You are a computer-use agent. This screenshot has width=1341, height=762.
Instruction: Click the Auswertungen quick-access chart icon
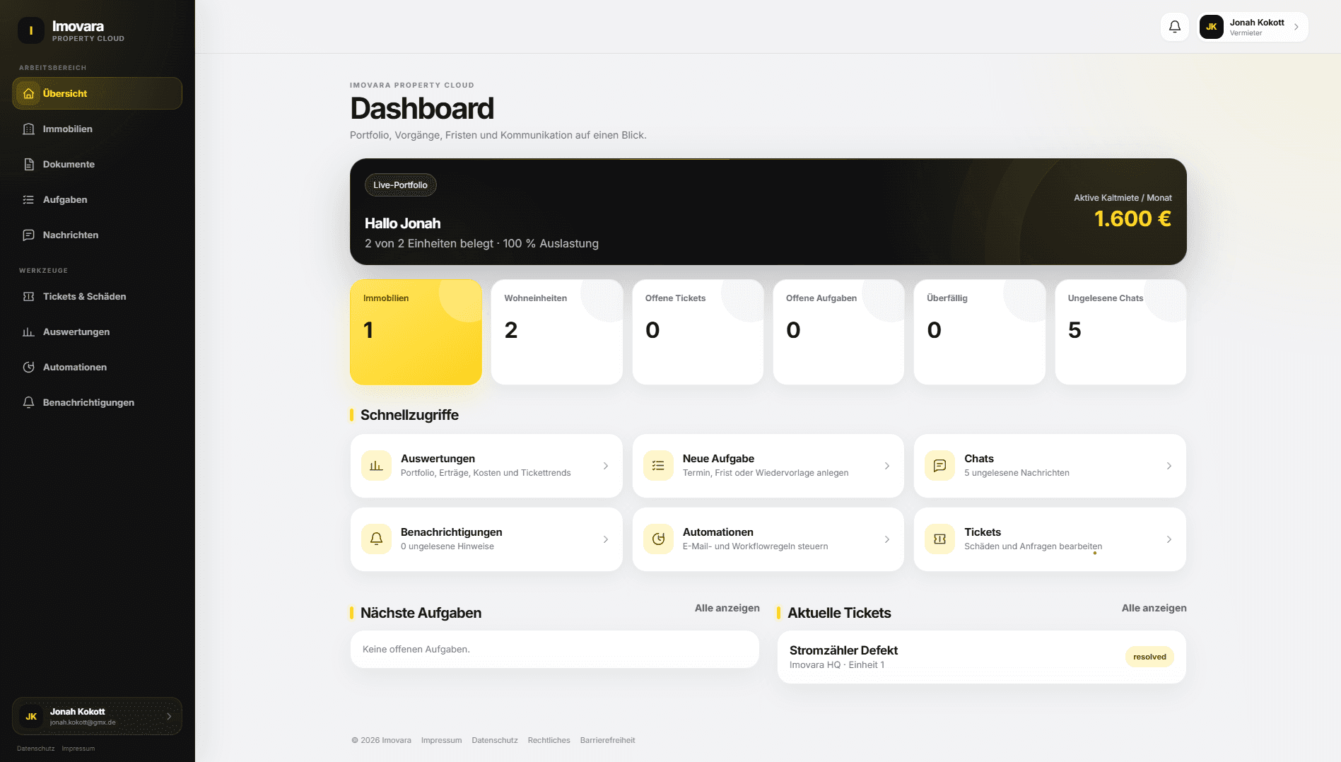[x=376, y=466]
